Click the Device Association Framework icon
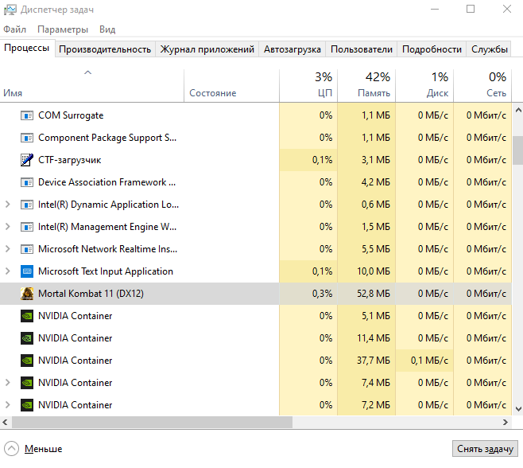This screenshot has height=468, width=523. 27,182
